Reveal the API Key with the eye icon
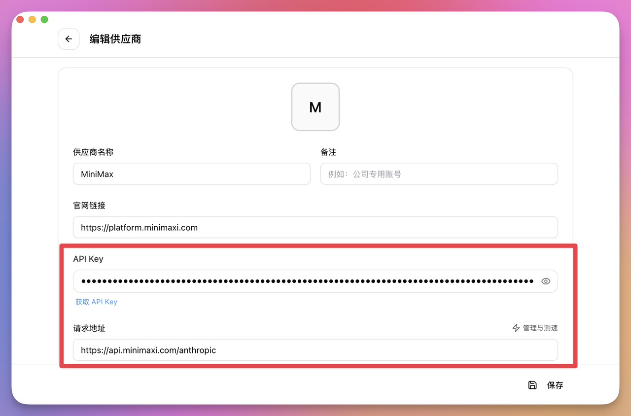631x416 pixels. 546,281
